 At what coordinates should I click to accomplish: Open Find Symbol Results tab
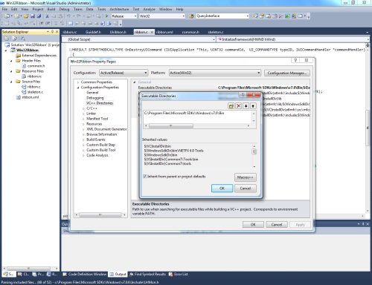click(147, 274)
